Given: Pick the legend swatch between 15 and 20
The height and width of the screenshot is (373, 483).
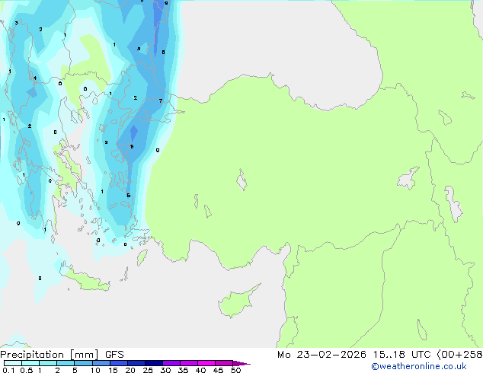Looking at the screenshot, I should (118, 363).
